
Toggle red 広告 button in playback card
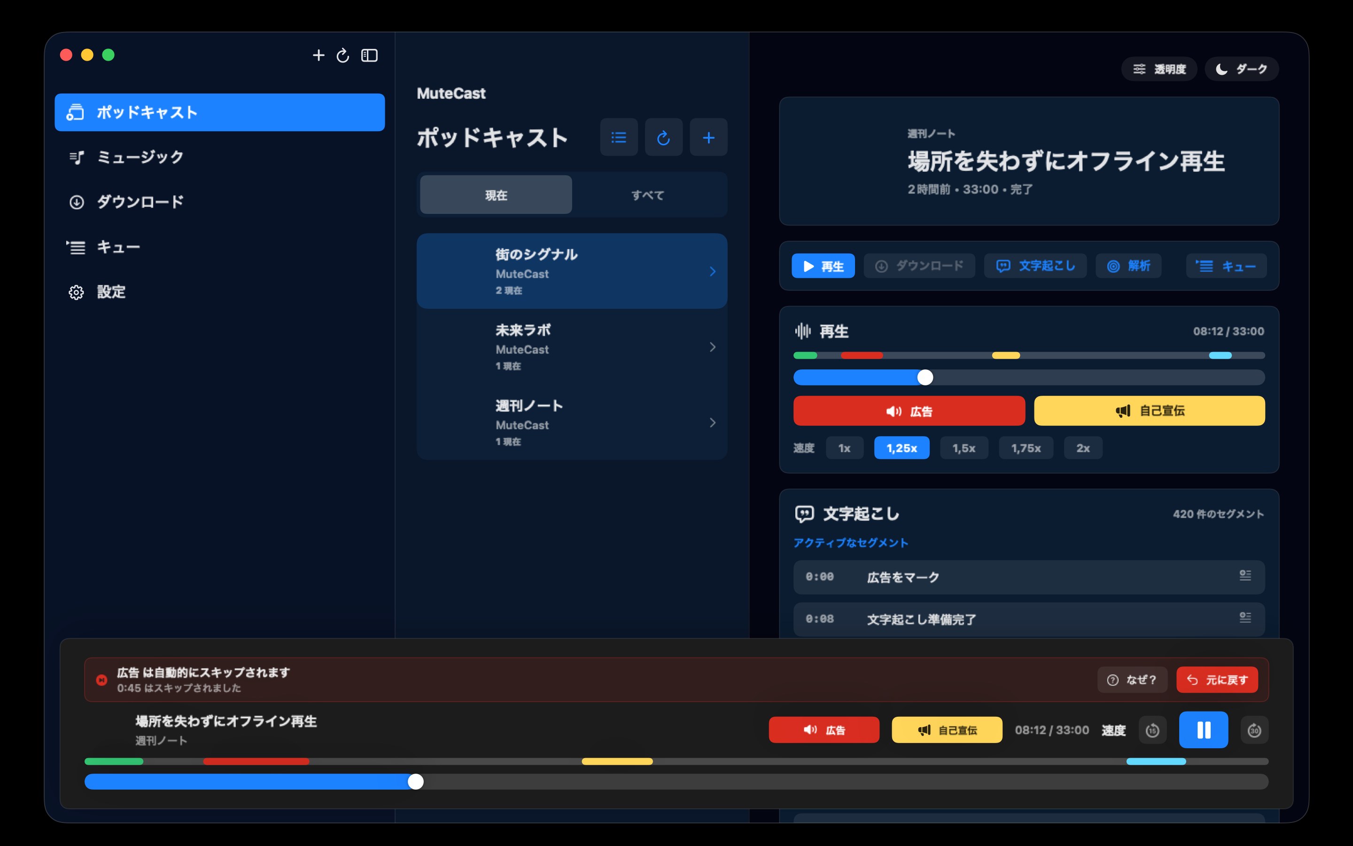click(x=909, y=411)
